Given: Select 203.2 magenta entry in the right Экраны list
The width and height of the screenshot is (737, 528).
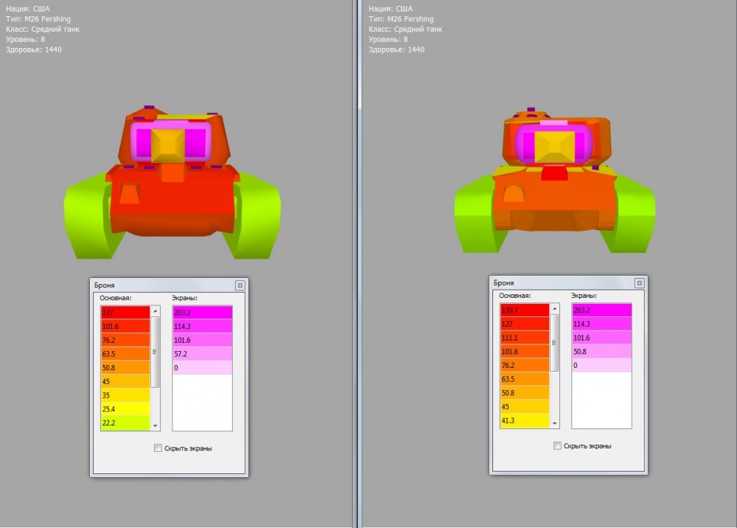Looking at the screenshot, I should point(601,310).
